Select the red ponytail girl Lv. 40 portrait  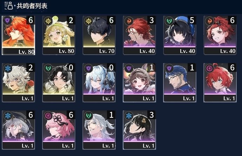pos(220,35)
